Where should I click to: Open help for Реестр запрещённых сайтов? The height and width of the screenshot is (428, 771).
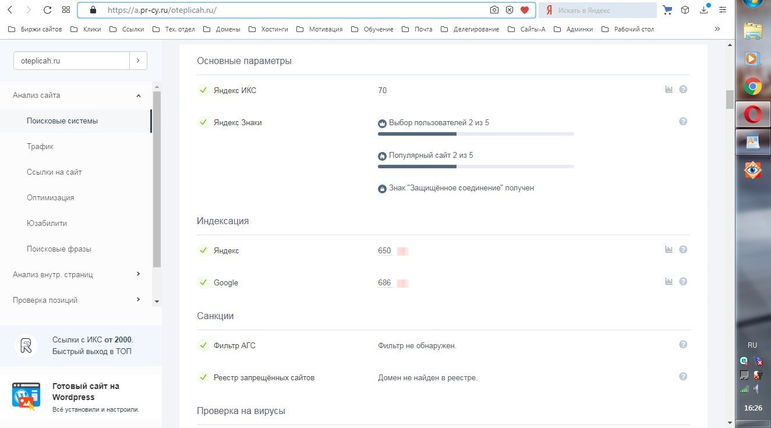click(x=683, y=376)
